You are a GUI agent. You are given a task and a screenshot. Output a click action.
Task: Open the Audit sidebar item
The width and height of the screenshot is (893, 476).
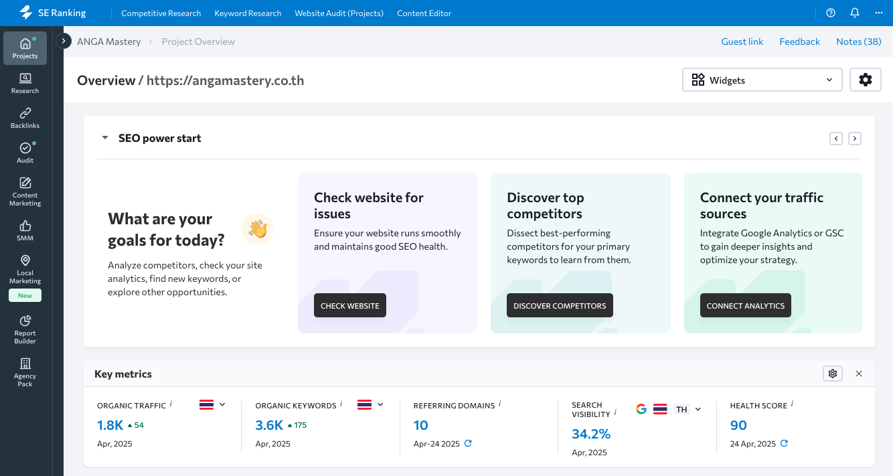pyautogui.click(x=25, y=153)
